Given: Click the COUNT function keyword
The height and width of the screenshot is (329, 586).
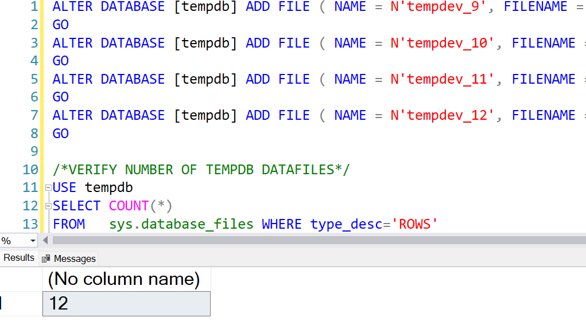Looking at the screenshot, I should click(x=129, y=206).
